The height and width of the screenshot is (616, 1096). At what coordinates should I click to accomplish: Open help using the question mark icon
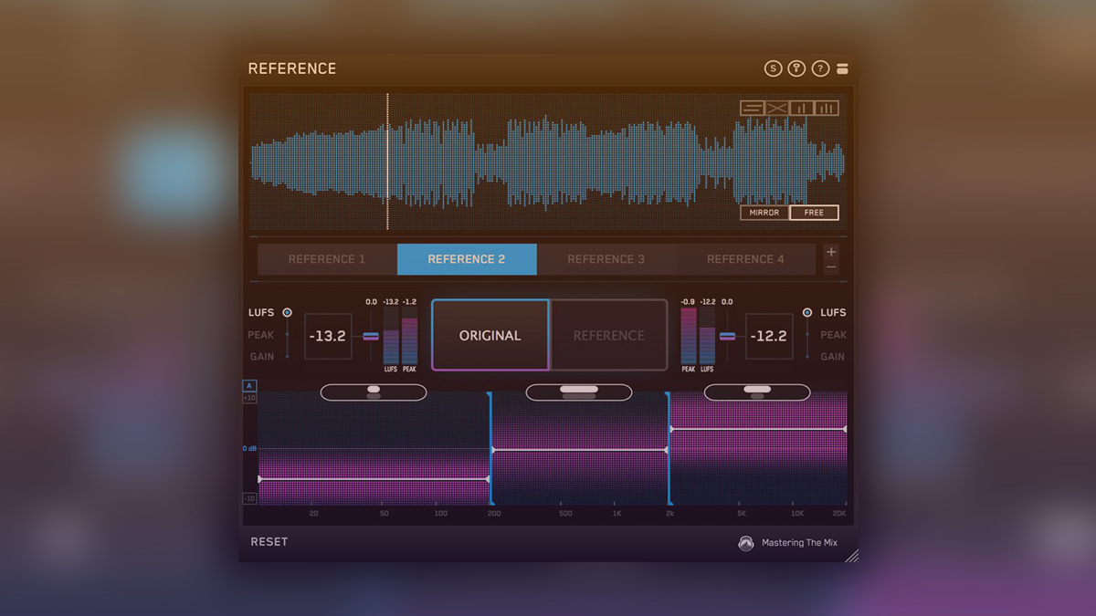(x=819, y=68)
